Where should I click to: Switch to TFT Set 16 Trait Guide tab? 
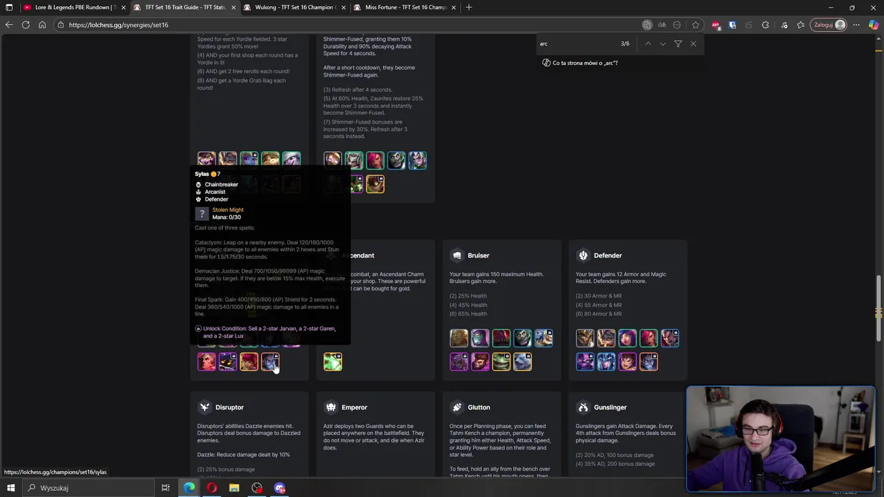184,7
